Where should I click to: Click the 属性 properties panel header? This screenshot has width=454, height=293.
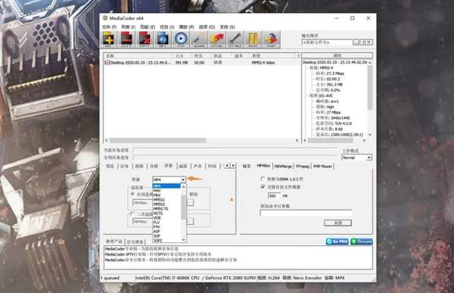coord(337,55)
